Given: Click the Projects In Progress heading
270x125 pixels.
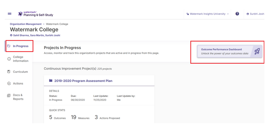Looking at the screenshot, I should (62, 48).
